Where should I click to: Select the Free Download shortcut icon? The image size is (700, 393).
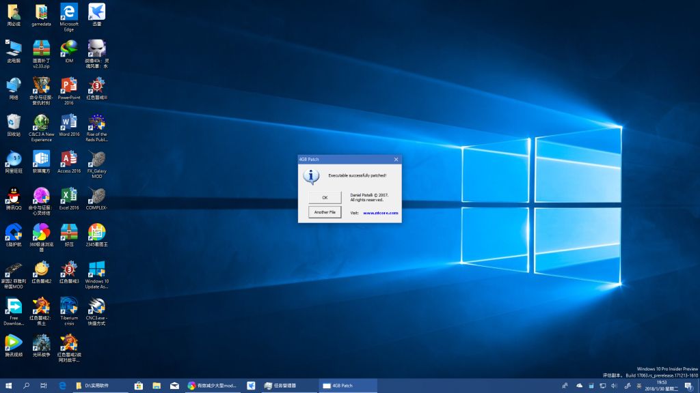(14, 311)
